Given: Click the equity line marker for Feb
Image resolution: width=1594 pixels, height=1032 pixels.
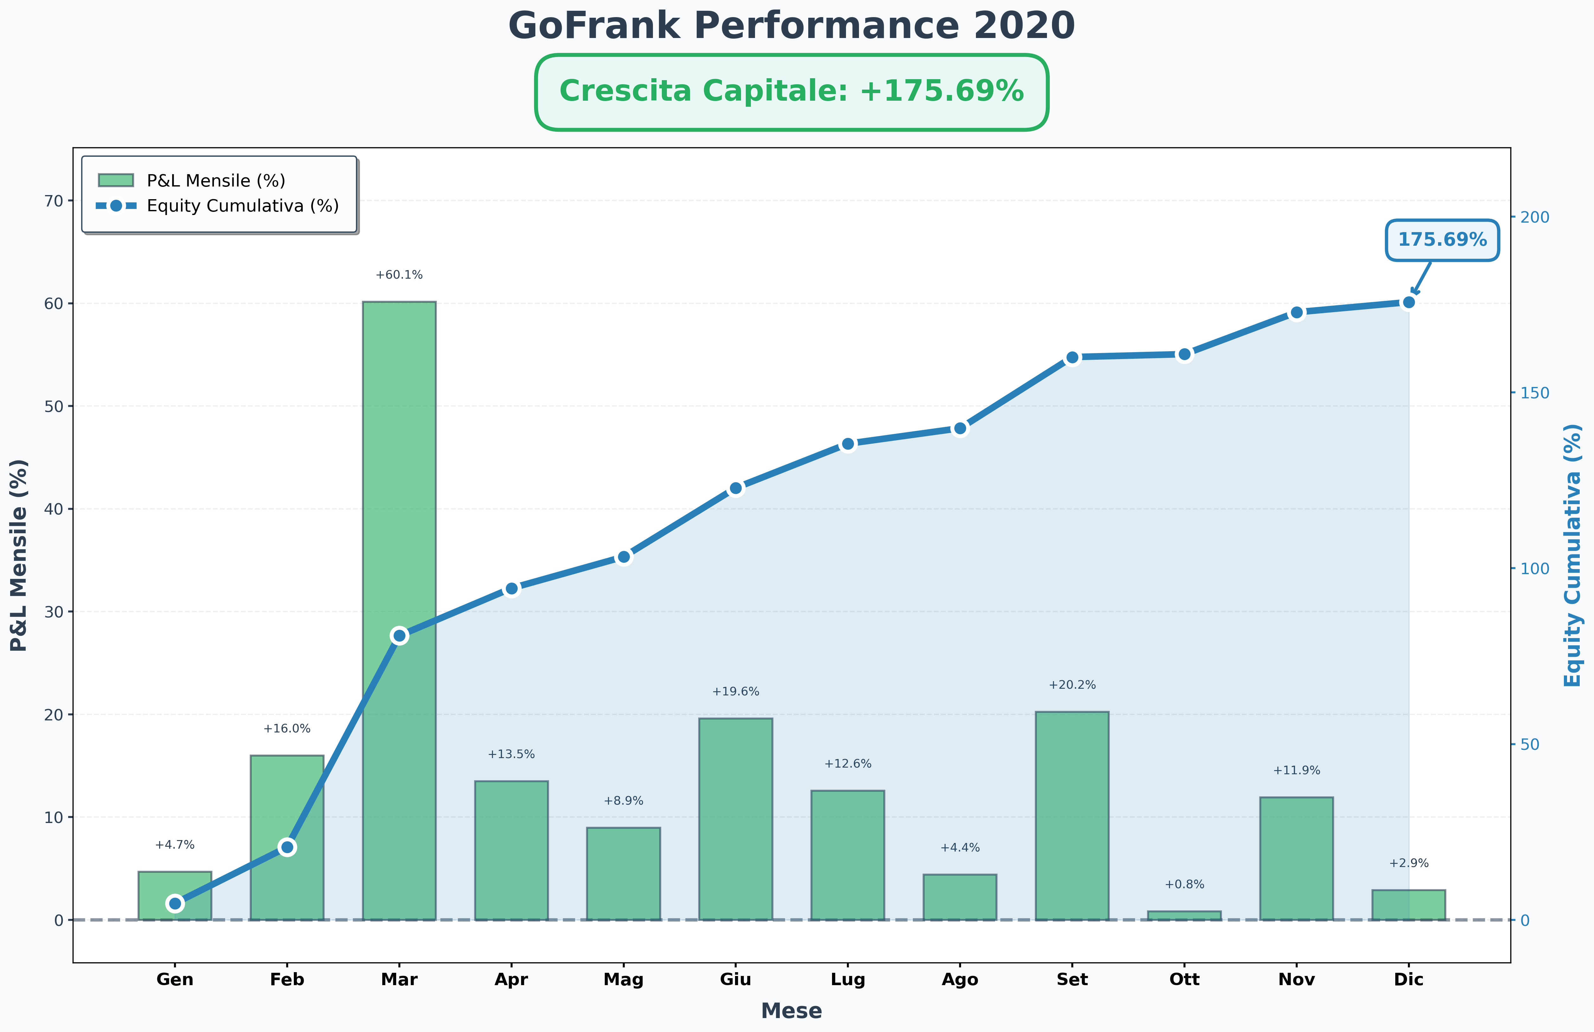Looking at the screenshot, I should pos(287,847).
